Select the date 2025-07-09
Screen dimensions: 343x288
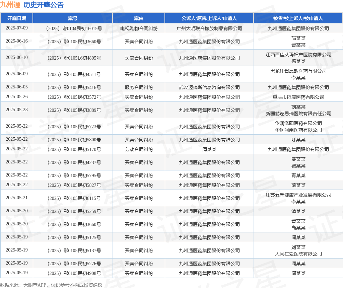click(17, 28)
